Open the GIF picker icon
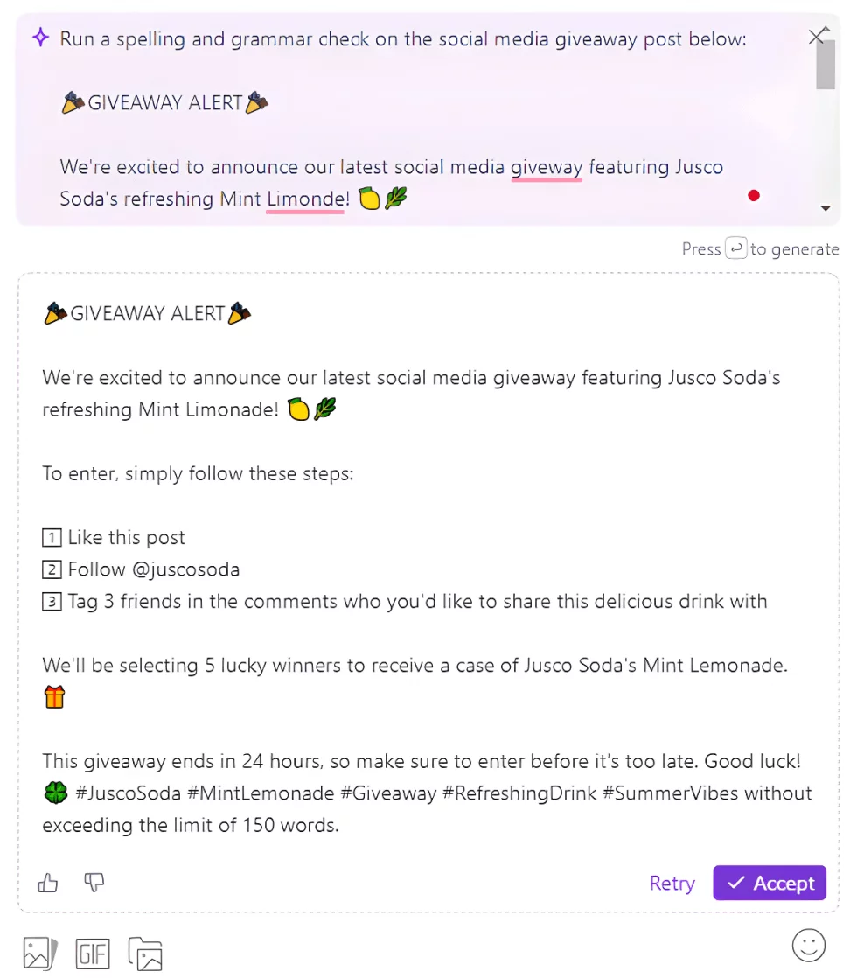857x978 pixels. coord(93,953)
